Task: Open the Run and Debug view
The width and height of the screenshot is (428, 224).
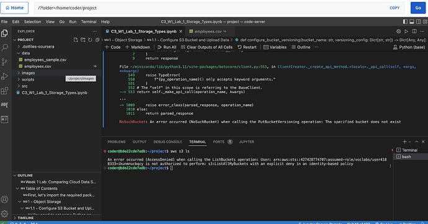Action: tap(4, 76)
